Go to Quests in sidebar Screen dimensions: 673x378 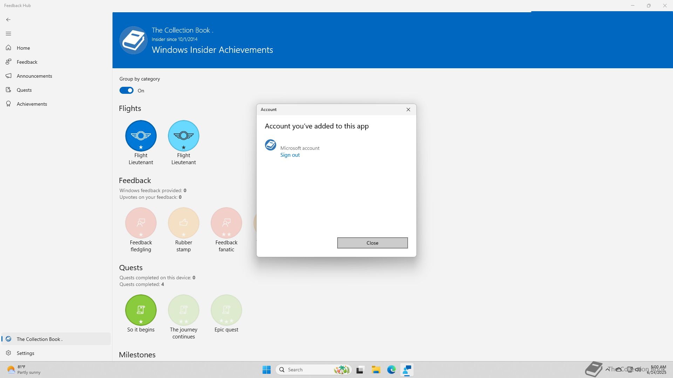[24, 90]
